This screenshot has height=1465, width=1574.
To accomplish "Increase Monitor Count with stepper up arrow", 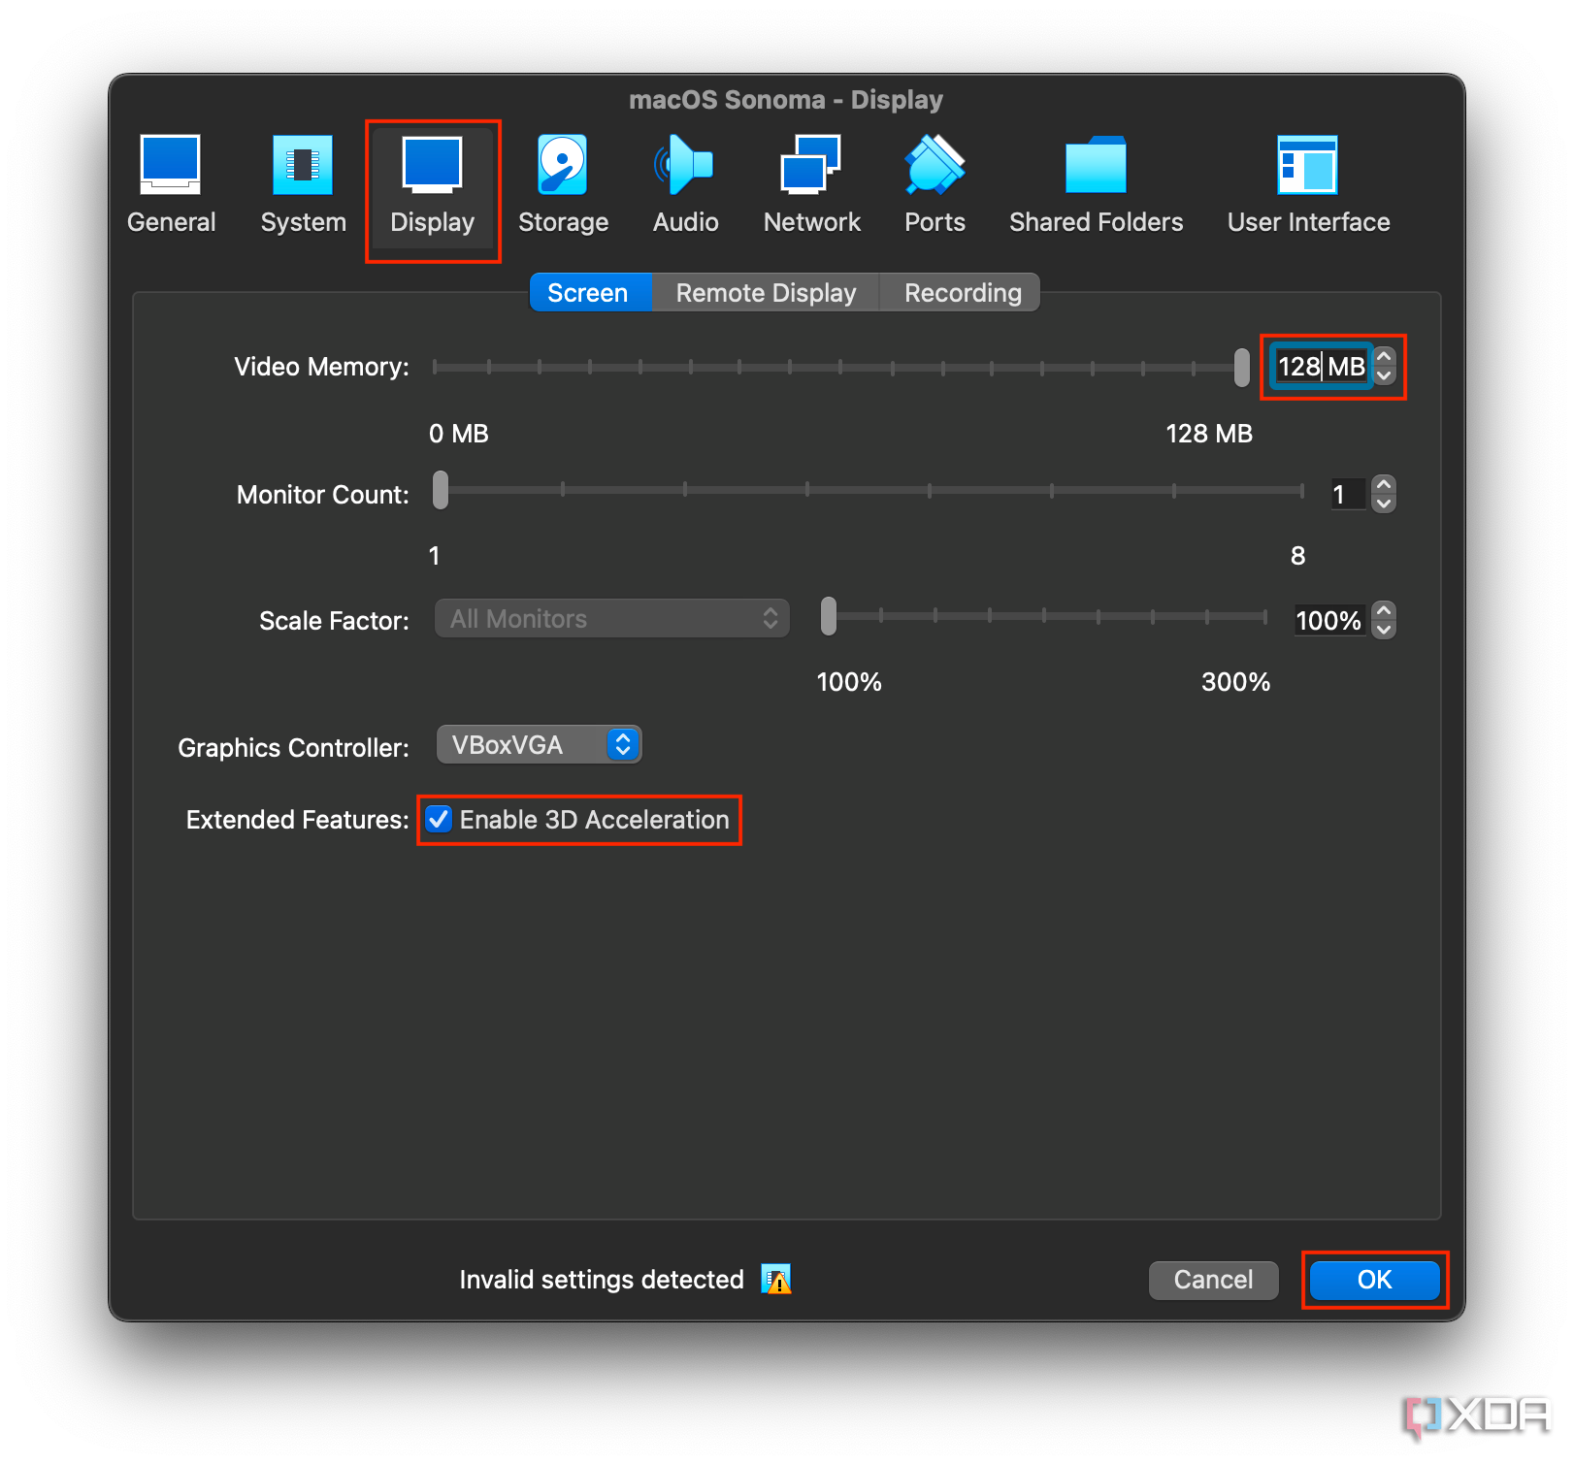I will click(x=1385, y=484).
